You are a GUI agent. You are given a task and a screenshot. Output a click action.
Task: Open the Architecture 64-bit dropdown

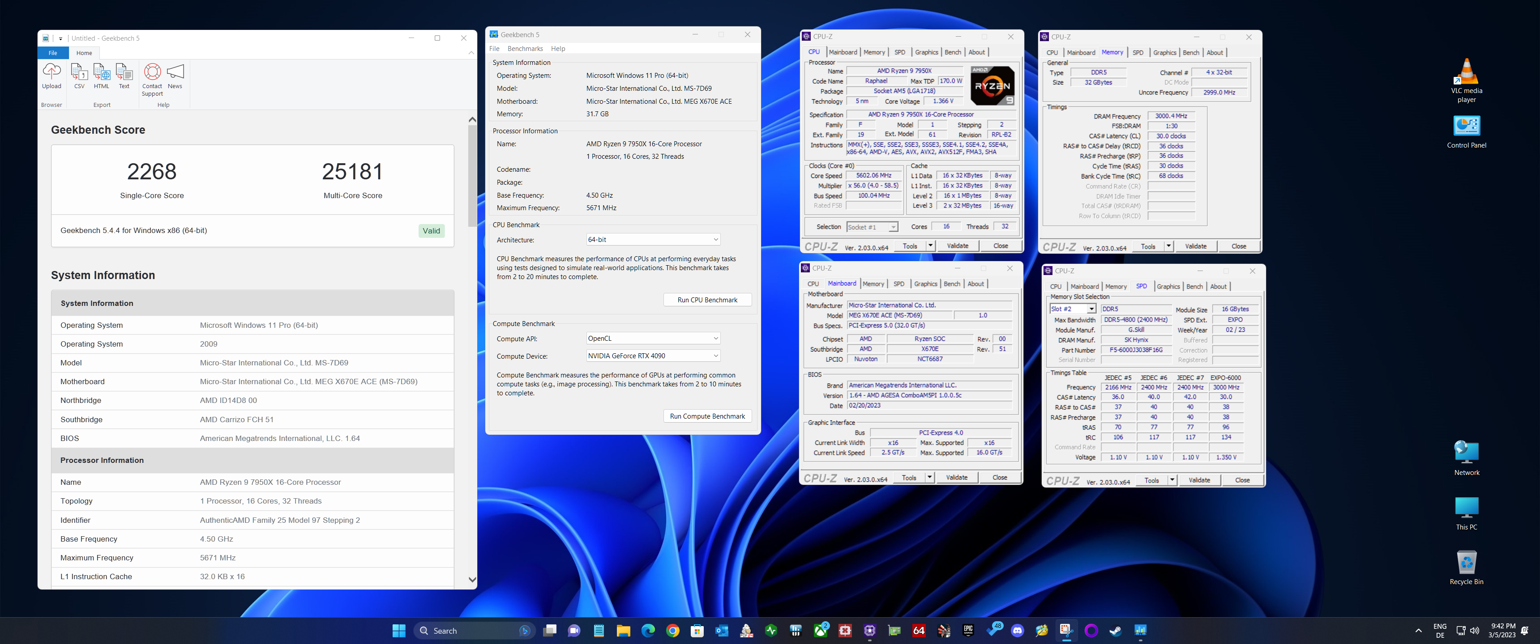pos(653,240)
